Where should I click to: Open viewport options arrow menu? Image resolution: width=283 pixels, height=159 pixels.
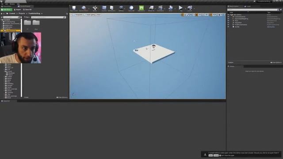[71, 15]
